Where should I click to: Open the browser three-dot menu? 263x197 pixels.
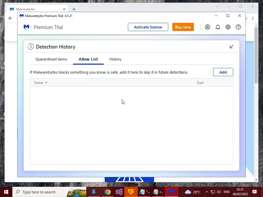click(x=253, y=18)
